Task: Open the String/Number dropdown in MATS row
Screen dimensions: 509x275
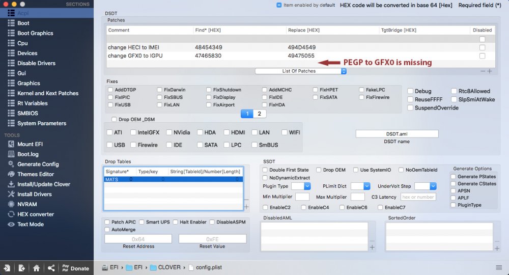Action: (237, 179)
